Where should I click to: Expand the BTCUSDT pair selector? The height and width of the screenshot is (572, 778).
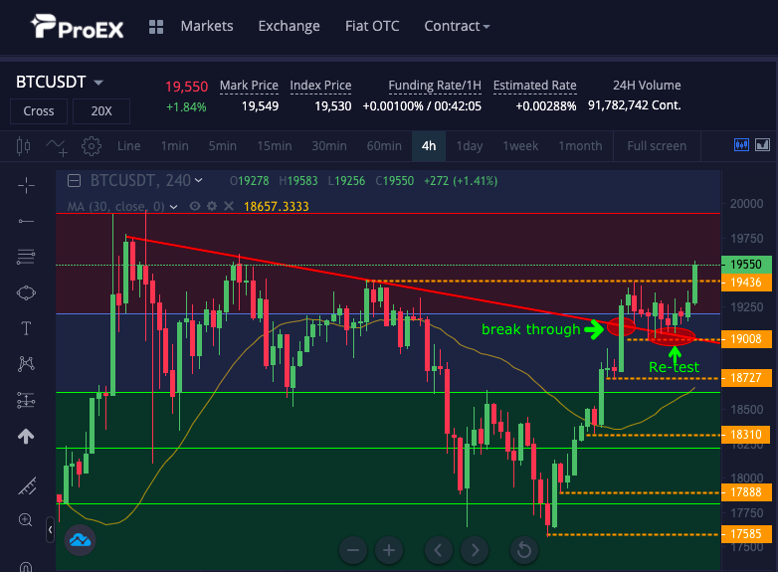(60, 82)
